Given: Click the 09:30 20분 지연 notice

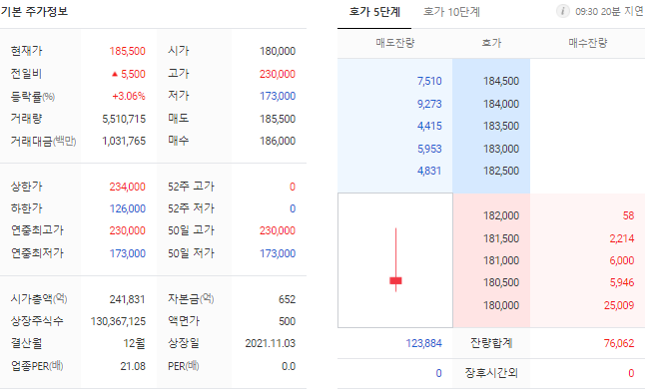Looking at the screenshot, I should point(609,11).
